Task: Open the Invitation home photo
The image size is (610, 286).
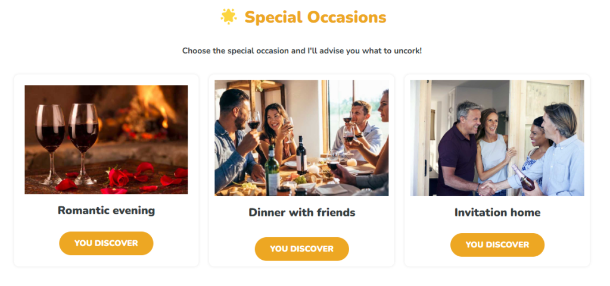Action: pyautogui.click(x=497, y=138)
